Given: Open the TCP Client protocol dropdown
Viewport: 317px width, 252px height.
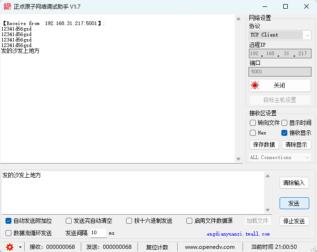Looking at the screenshot, I should click(x=280, y=35).
